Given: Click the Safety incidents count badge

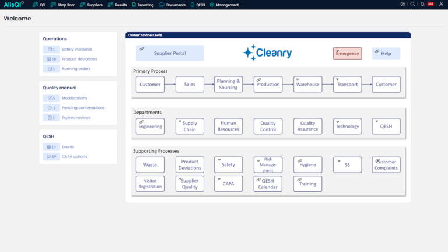Looking at the screenshot, I should click(51, 50).
